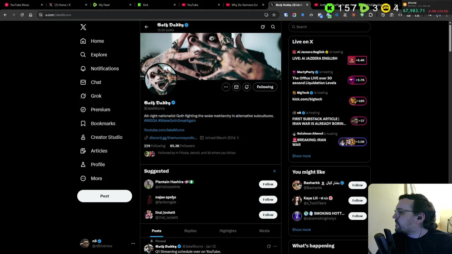Click the browser back arrow
This screenshot has width=452, height=254.
[5, 15]
